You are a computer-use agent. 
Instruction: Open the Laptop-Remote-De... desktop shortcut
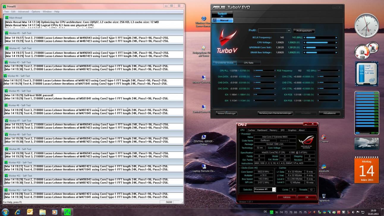(x=204, y=168)
